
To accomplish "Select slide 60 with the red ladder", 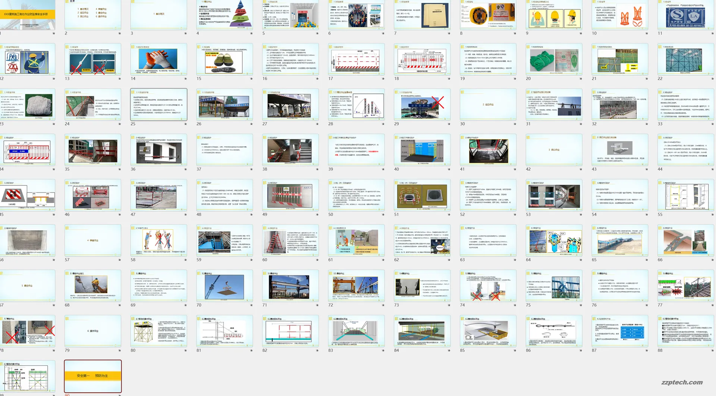I will point(290,240).
